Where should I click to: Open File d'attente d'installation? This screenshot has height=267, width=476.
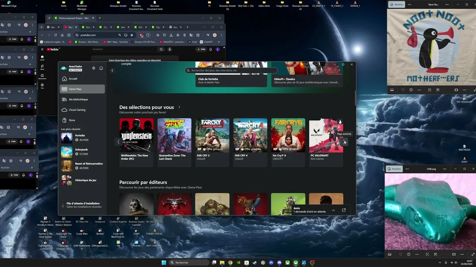pyautogui.click(x=82, y=205)
